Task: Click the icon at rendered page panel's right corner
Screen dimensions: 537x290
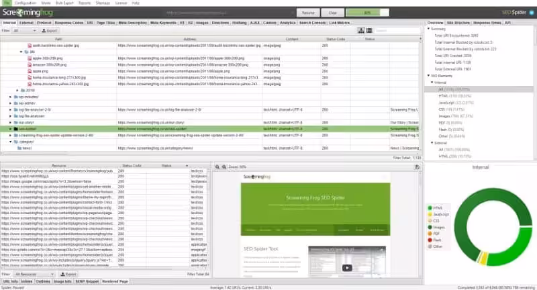Action: (417, 166)
